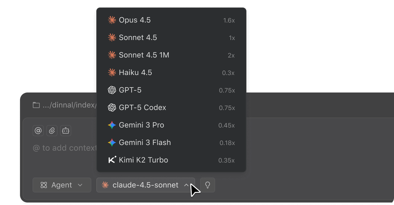Click the 1.6x multiplier for Opus 4.5
Viewport: 394px width, 205px height.
[x=229, y=20]
